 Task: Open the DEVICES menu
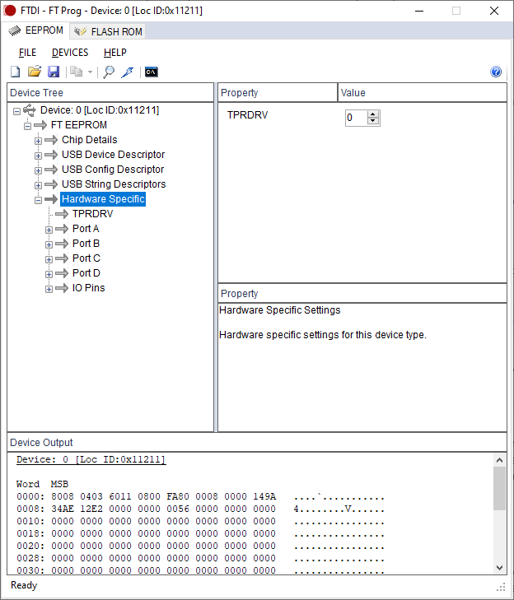[70, 53]
